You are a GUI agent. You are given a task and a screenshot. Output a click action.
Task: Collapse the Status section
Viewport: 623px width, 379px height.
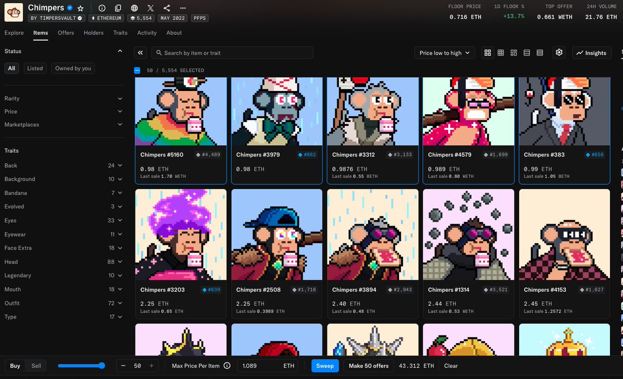point(120,51)
